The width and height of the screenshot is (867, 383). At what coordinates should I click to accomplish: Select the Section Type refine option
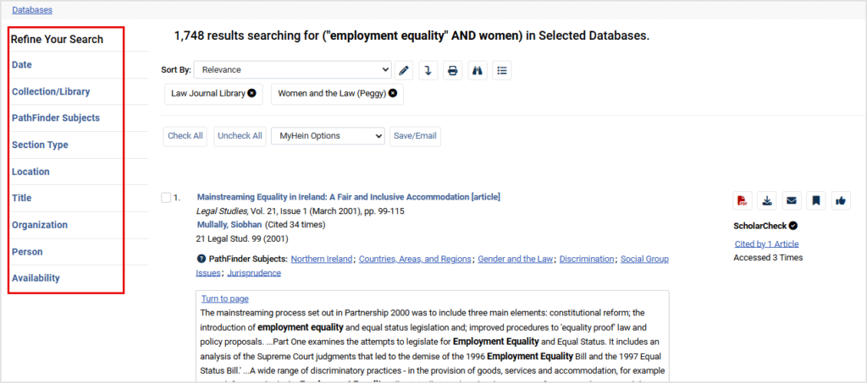pyautogui.click(x=40, y=145)
